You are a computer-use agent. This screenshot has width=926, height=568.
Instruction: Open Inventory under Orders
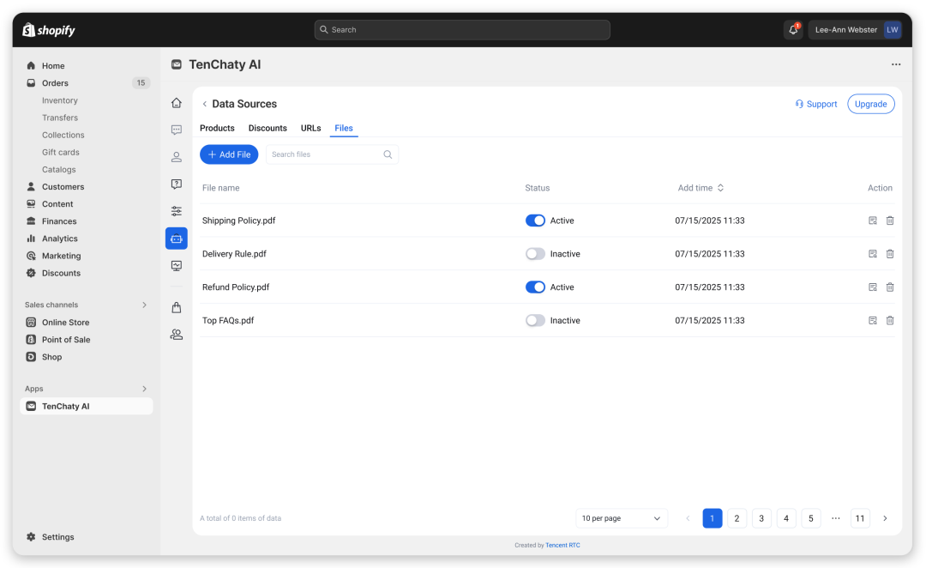[x=60, y=100]
